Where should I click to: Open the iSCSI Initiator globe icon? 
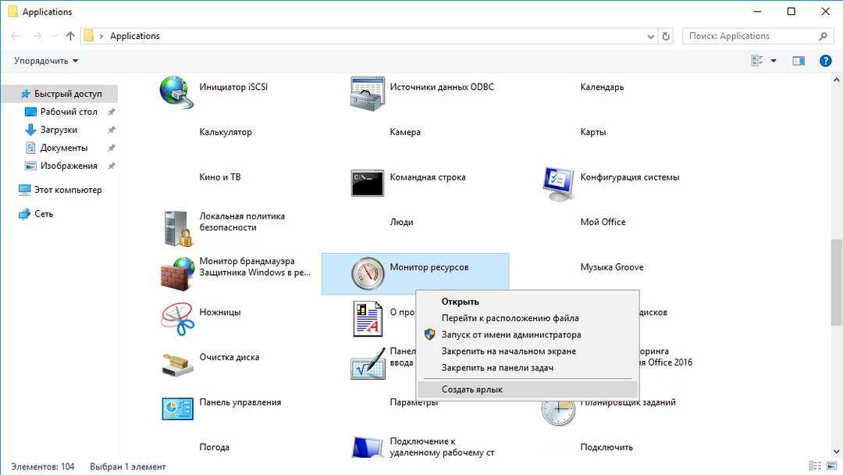click(176, 93)
